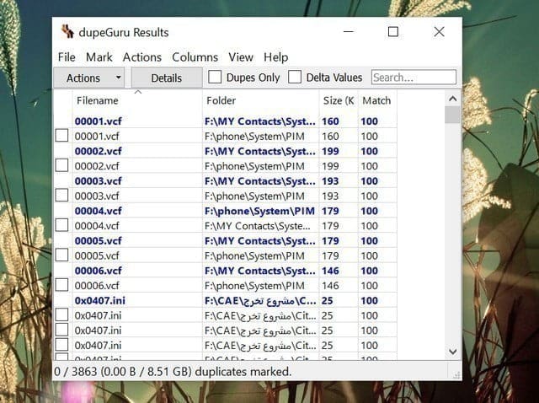This screenshot has width=539, height=403.
Task: Open the Mark menu
Action: point(99,57)
